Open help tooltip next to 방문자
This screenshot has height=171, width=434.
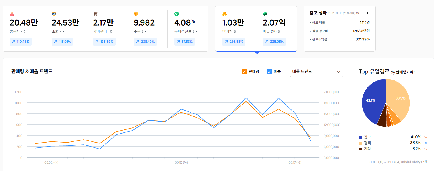coord(23,31)
